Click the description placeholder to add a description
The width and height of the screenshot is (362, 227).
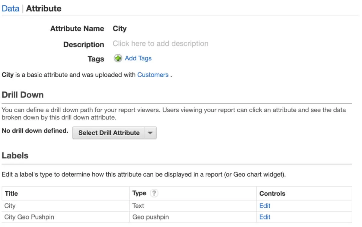pyautogui.click(x=160, y=43)
